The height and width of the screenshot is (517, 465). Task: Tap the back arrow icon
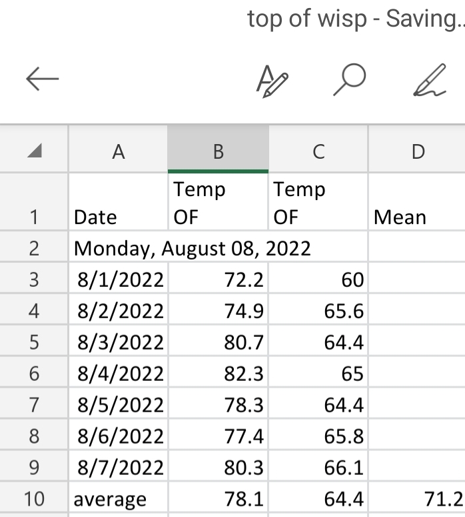click(42, 79)
